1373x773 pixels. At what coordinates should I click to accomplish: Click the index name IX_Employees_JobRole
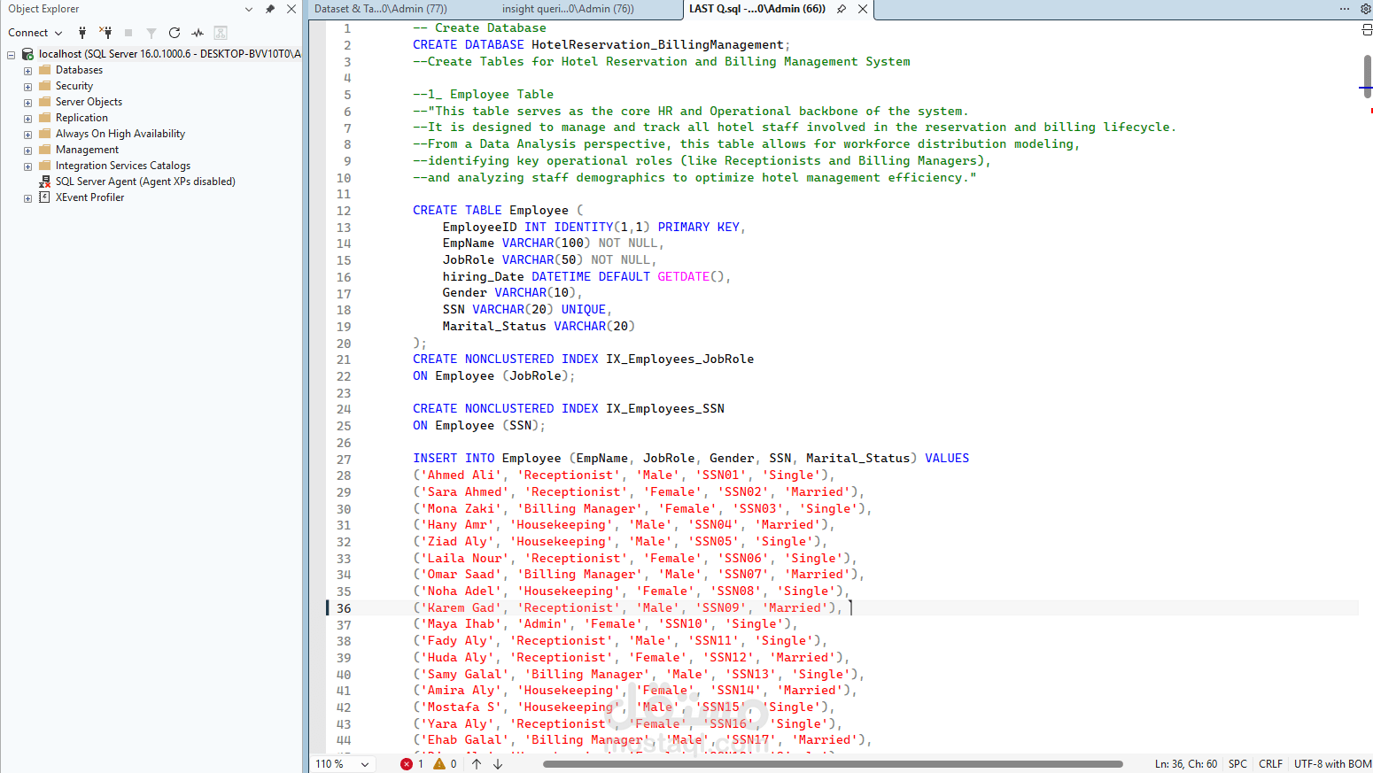tap(680, 359)
